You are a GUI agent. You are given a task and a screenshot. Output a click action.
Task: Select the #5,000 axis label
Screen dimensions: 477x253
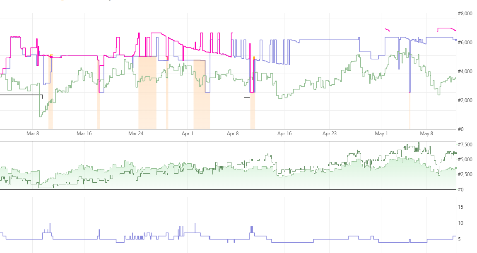(465, 160)
